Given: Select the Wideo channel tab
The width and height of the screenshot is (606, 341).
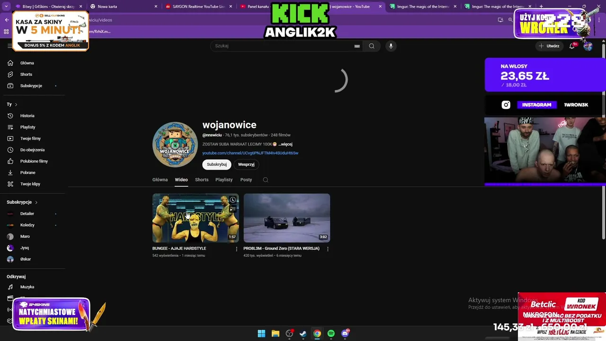Looking at the screenshot, I should pyautogui.click(x=181, y=180).
